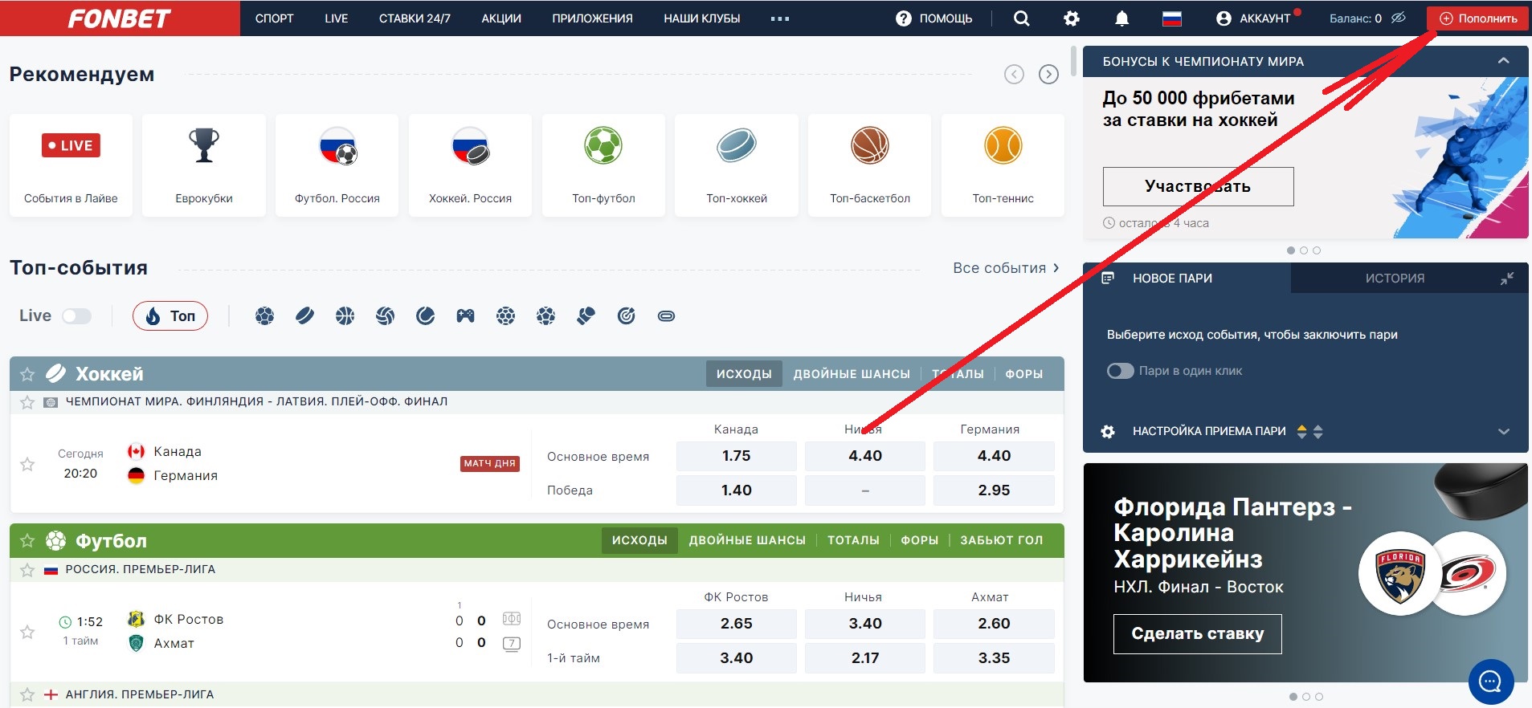The image size is (1532, 708).
Task: Filter top events by hockey puck icon
Action: tap(305, 316)
